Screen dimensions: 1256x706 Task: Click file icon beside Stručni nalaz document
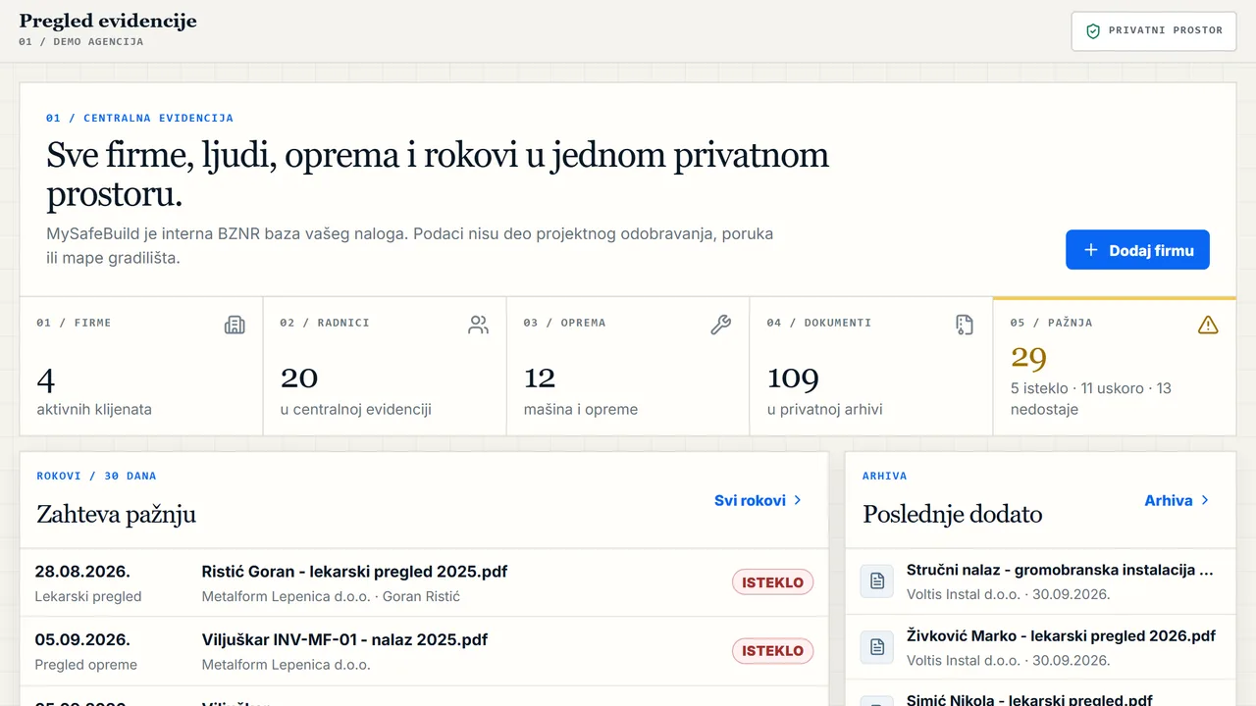(x=877, y=581)
